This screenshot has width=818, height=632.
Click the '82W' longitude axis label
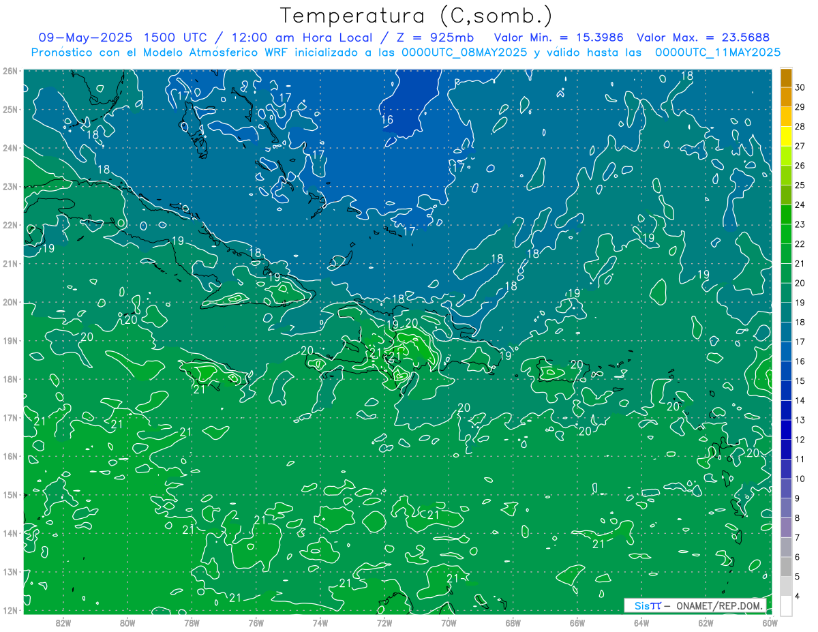tap(63, 622)
